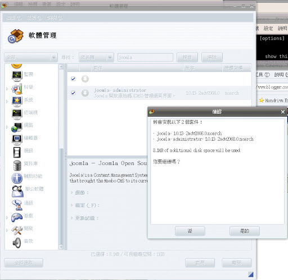Expand the 系統 category tree arrow

pyautogui.click(x=7, y=101)
